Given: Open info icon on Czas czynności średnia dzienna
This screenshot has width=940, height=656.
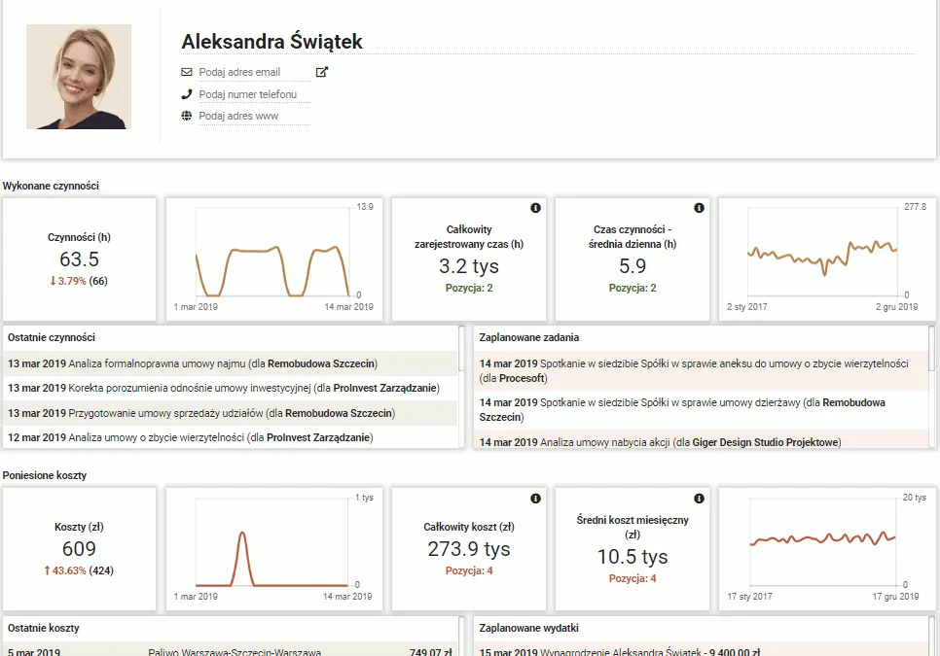Looking at the screenshot, I should click(699, 208).
